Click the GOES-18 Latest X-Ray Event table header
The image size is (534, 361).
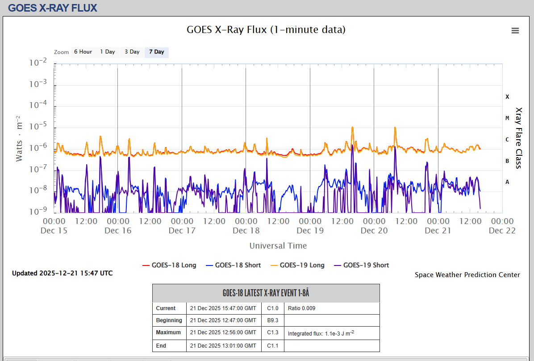(266, 293)
